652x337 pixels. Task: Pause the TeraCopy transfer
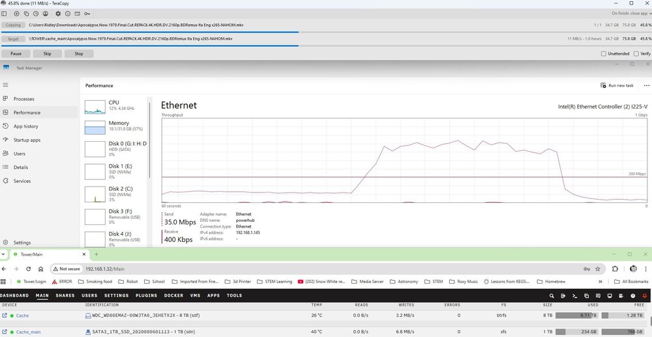pyautogui.click(x=16, y=53)
